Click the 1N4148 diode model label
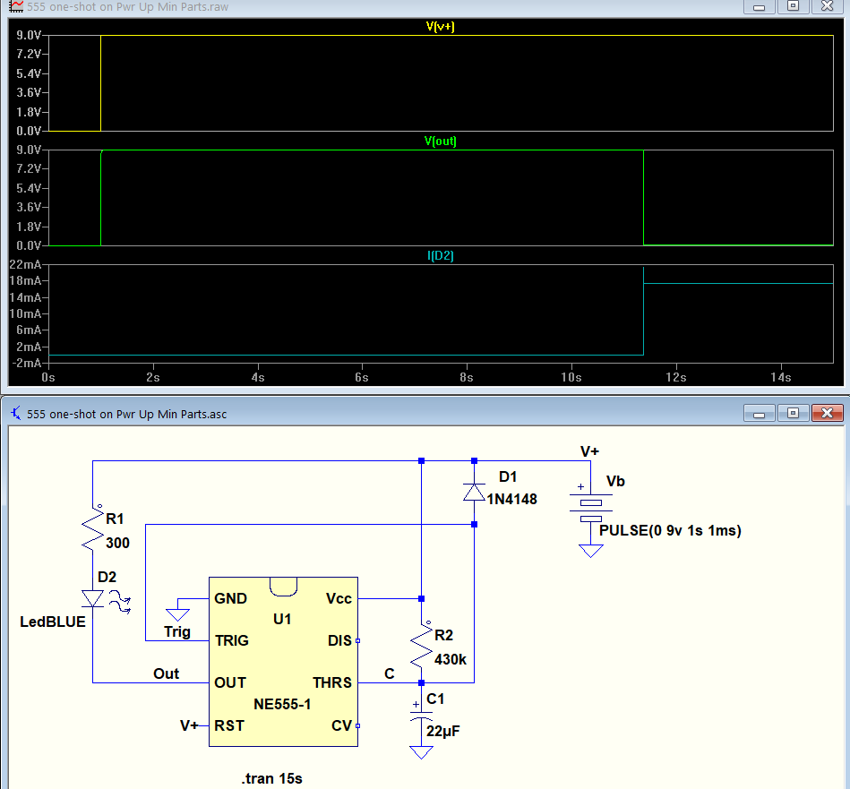This screenshot has width=850, height=789. pyautogui.click(x=511, y=499)
